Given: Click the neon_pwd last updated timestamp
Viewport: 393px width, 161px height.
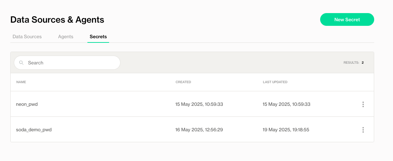Looking at the screenshot, I should click(x=286, y=104).
